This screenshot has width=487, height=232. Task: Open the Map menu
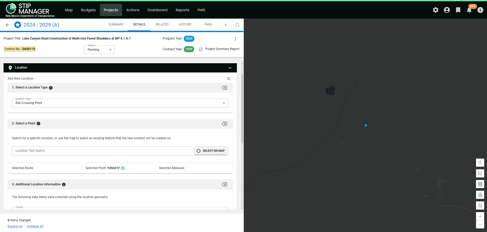[69, 10]
